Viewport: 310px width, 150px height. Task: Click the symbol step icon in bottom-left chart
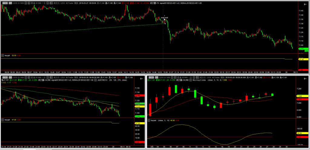pos(29,77)
